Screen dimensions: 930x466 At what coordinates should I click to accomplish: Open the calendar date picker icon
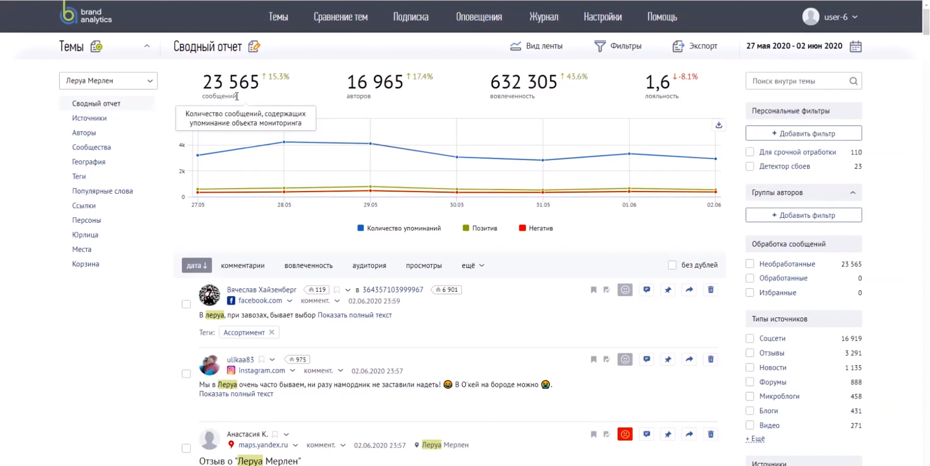click(x=855, y=46)
